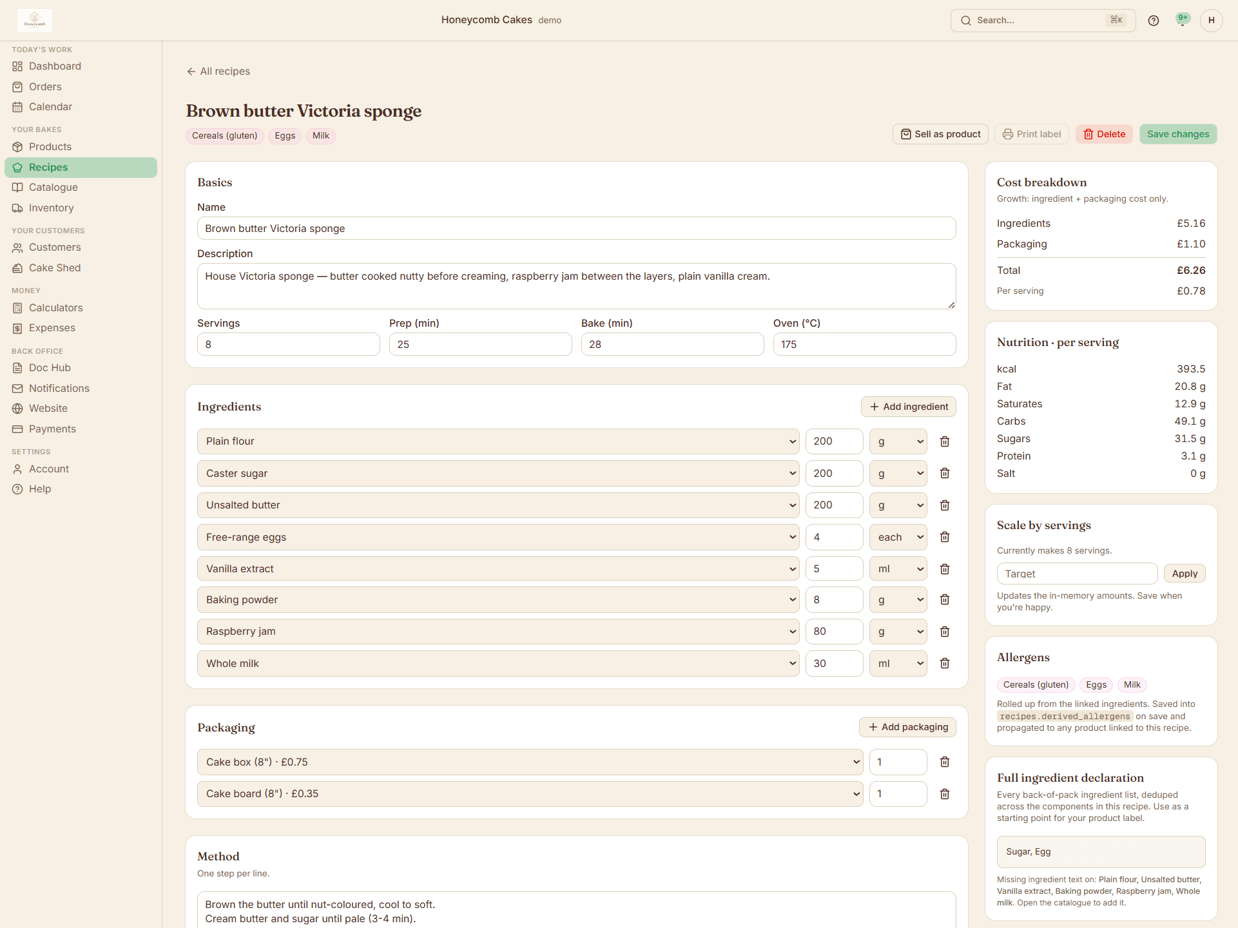Open Help in sidebar
The width and height of the screenshot is (1238, 928).
[x=81, y=489]
